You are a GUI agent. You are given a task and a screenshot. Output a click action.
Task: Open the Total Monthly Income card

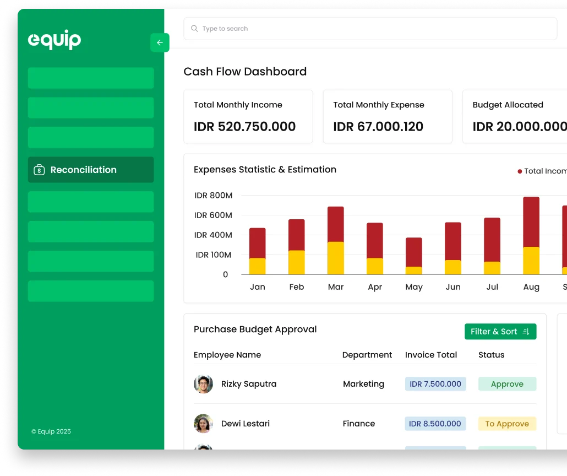[x=248, y=117]
